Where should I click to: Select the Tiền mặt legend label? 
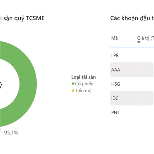(84, 91)
